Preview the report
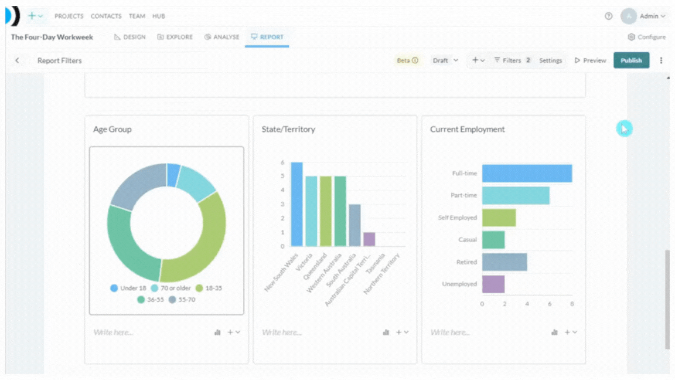Screen dimensions: 675x380 point(590,60)
